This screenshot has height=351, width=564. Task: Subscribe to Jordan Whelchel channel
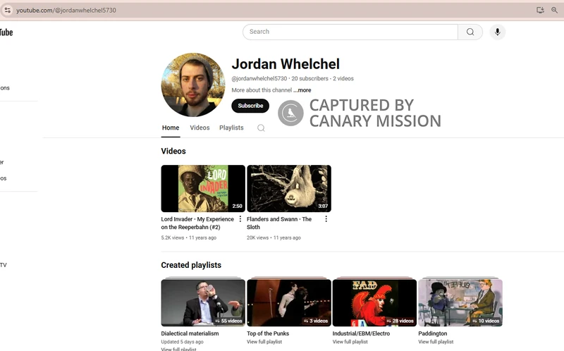pos(250,106)
